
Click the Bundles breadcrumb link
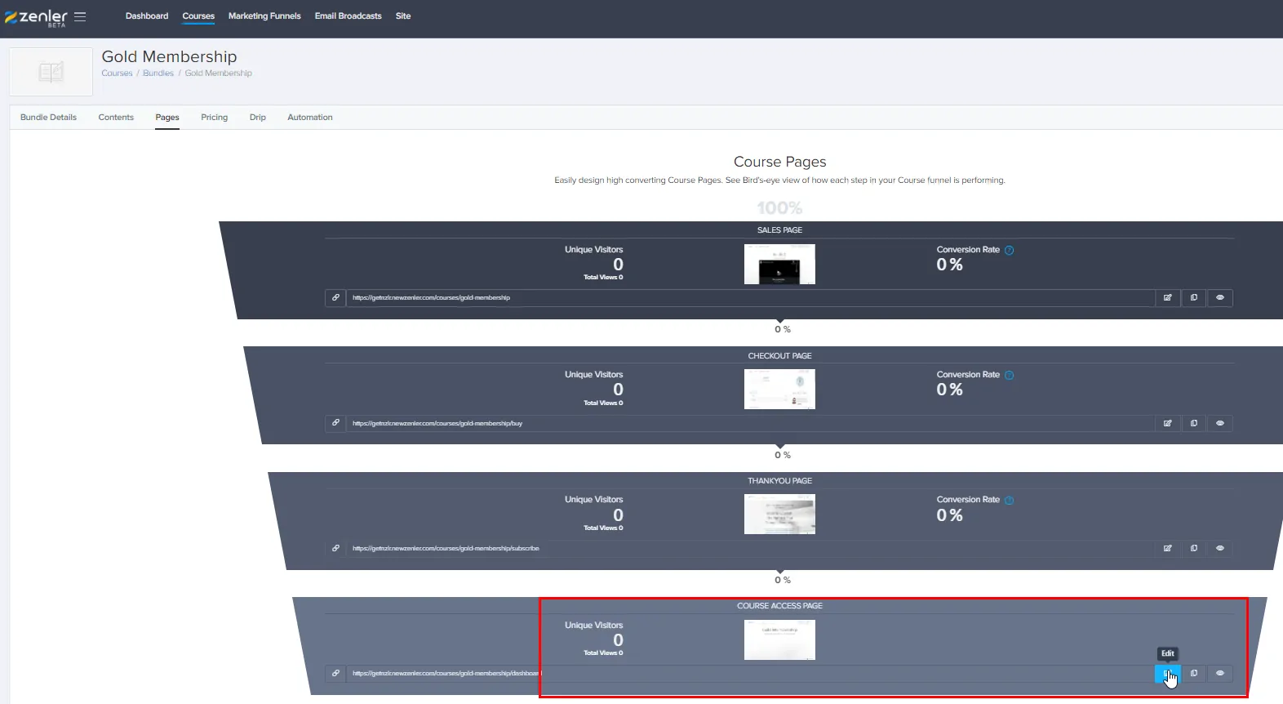[158, 74]
